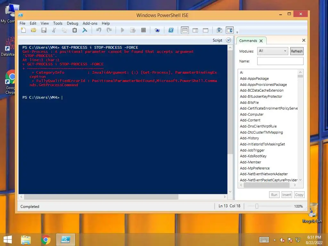Viewport: 328px width, 246px height.
Task: Run script with the green play icon
Action: (x=123, y=30)
